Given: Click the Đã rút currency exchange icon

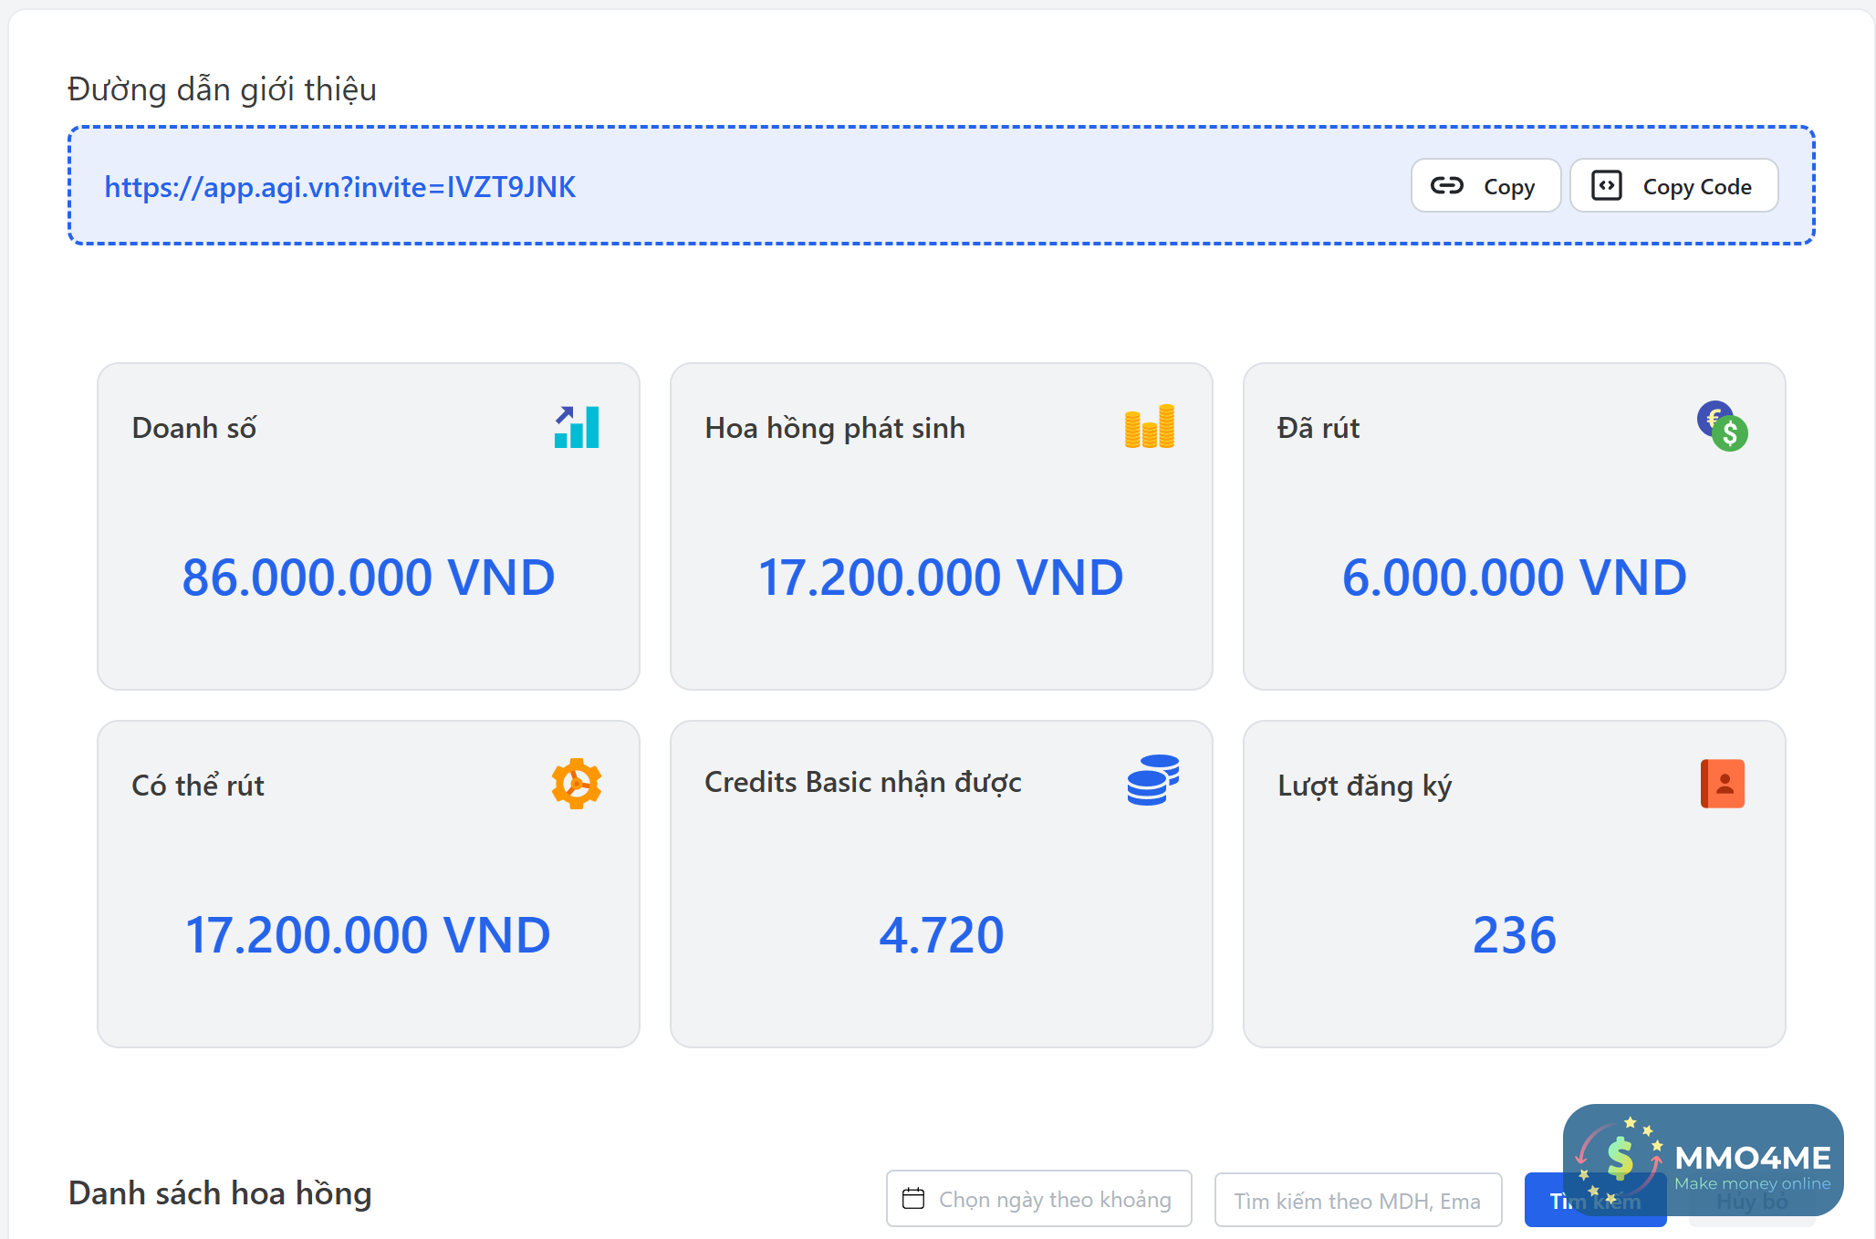Looking at the screenshot, I should tap(1722, 427).
